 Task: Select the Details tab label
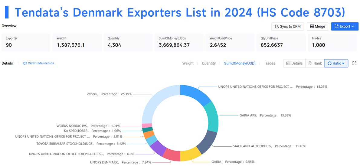pyautogui.click(x=7, y=63)
